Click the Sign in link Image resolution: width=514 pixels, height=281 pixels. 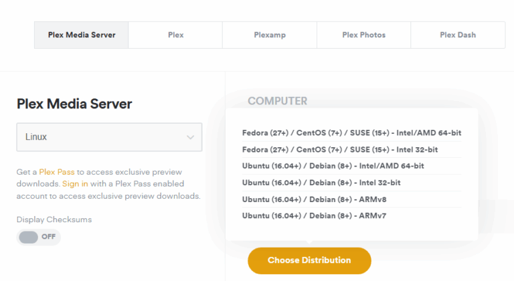click(x=75, y=184)
